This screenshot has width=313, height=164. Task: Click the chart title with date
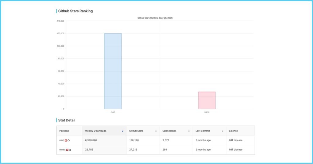pyautogui.click(x=155, y=18)
